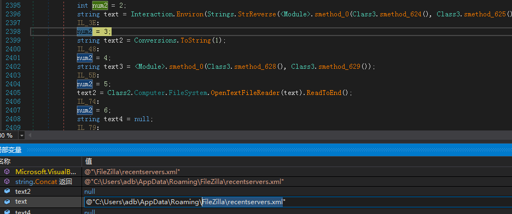Click the variable icon of the text row

[x=7, y=201]
